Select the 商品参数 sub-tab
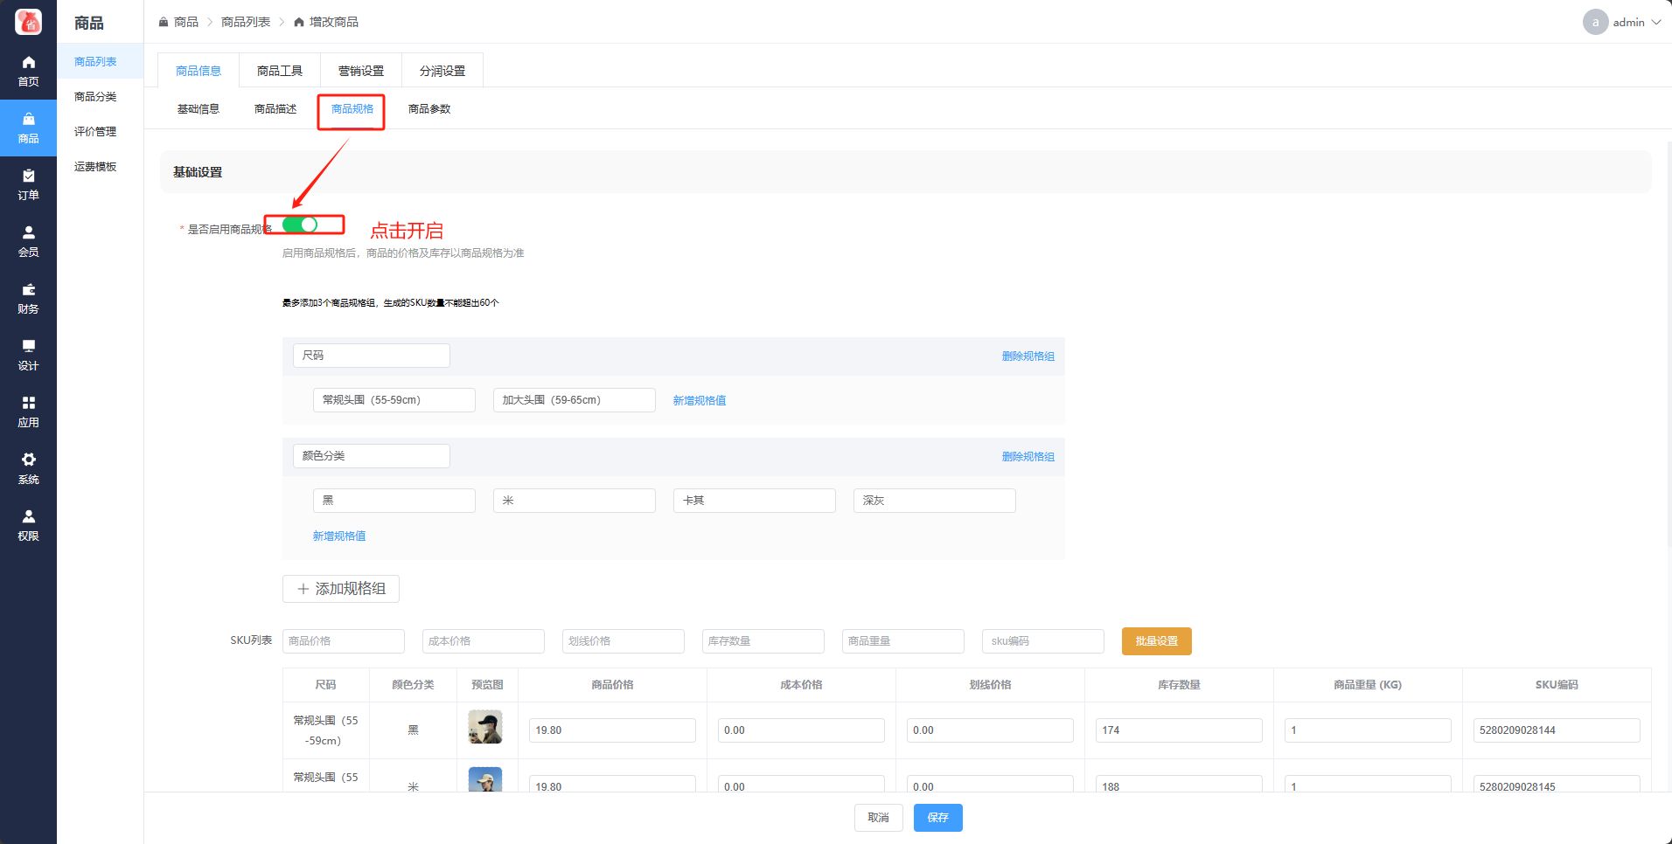The height and width of the screenshot is (844, 1672). click(x=428, y=109)
